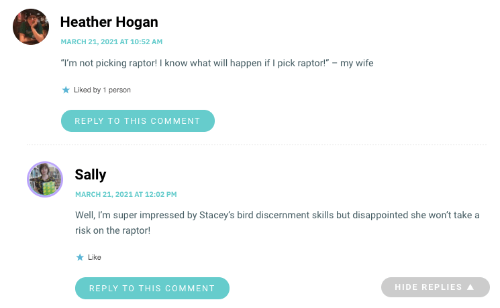
Task: Collapse the thread with Hide Replies
Action: (x=436, y=287)
